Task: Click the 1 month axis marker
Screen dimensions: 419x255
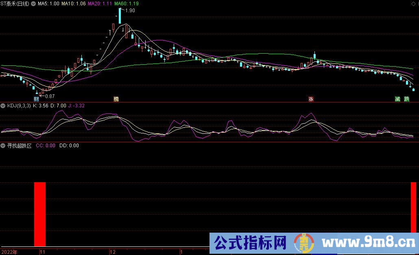Action: [x=181, y=252]
